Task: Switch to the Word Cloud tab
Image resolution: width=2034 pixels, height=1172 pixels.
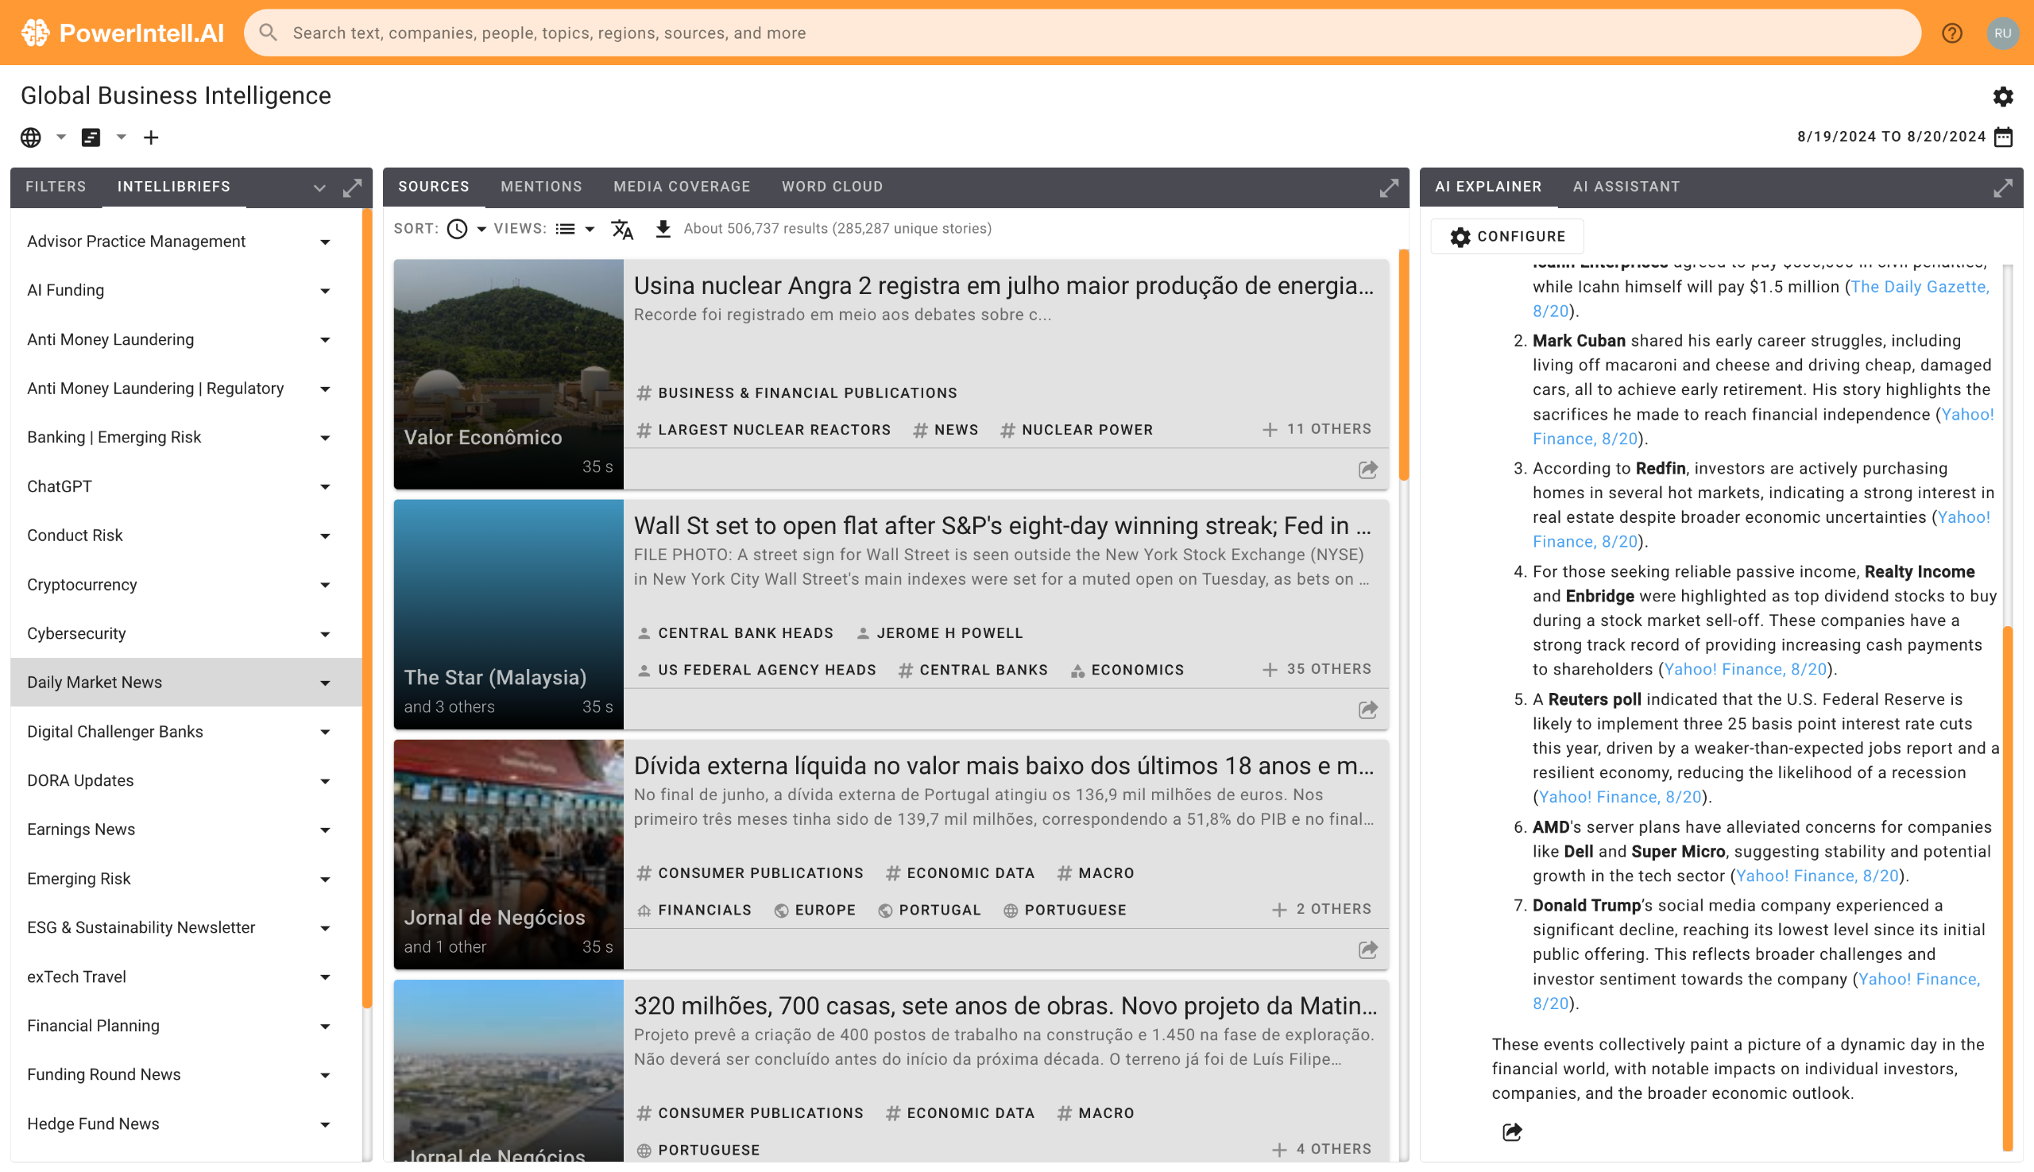Action: pyautogui.click(x=831, y=187)
